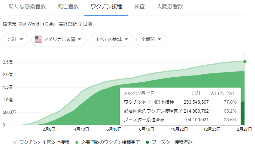Click the arrow next to アメリカ合衆国
This screenshot has height=148, width=255.
pyautogui.click(x=80, y=39)
